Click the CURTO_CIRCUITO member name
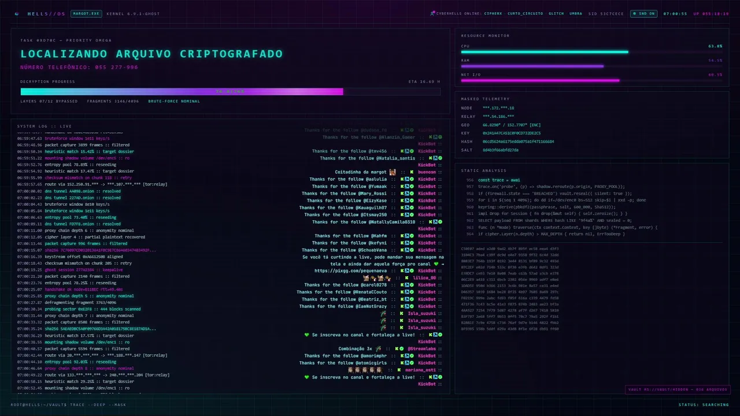Image resolution: width=740 pixels, height=416 pixels. coord(526,13)
